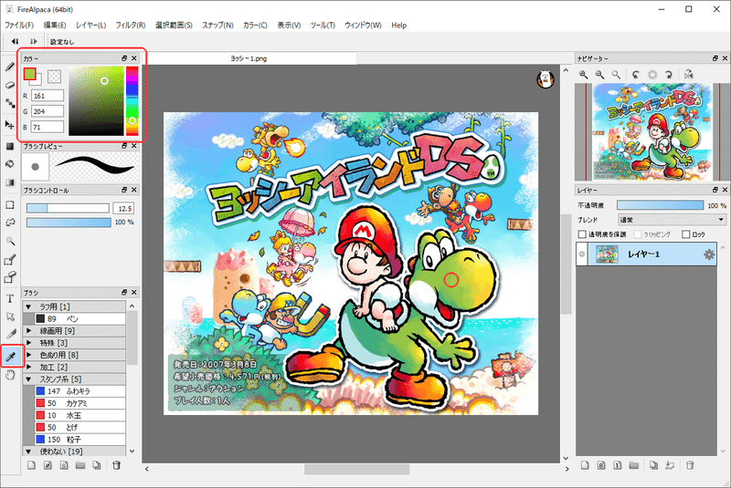This screenshot has height=488, width=731.
Task: Click brush size 12.5 field
Action: 124,208
